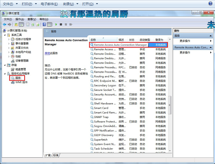The width and height of the screenshot is (215, 164).
Task: Click the Export List toolbar icon
Action: pyautogui.click(x=37, y=24)
